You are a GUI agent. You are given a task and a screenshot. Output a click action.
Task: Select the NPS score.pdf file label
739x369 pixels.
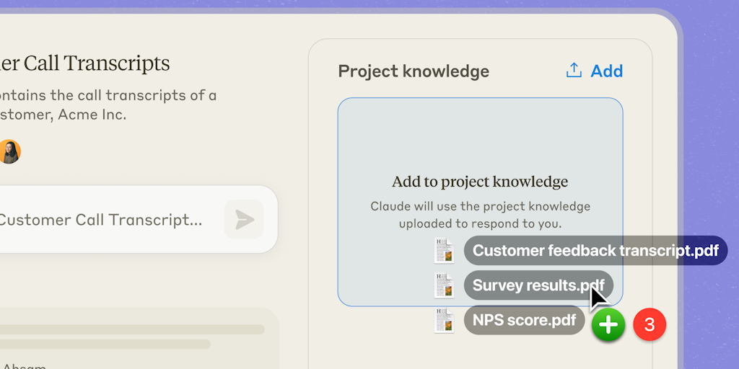pyautogui.click(x=524, y=320)
